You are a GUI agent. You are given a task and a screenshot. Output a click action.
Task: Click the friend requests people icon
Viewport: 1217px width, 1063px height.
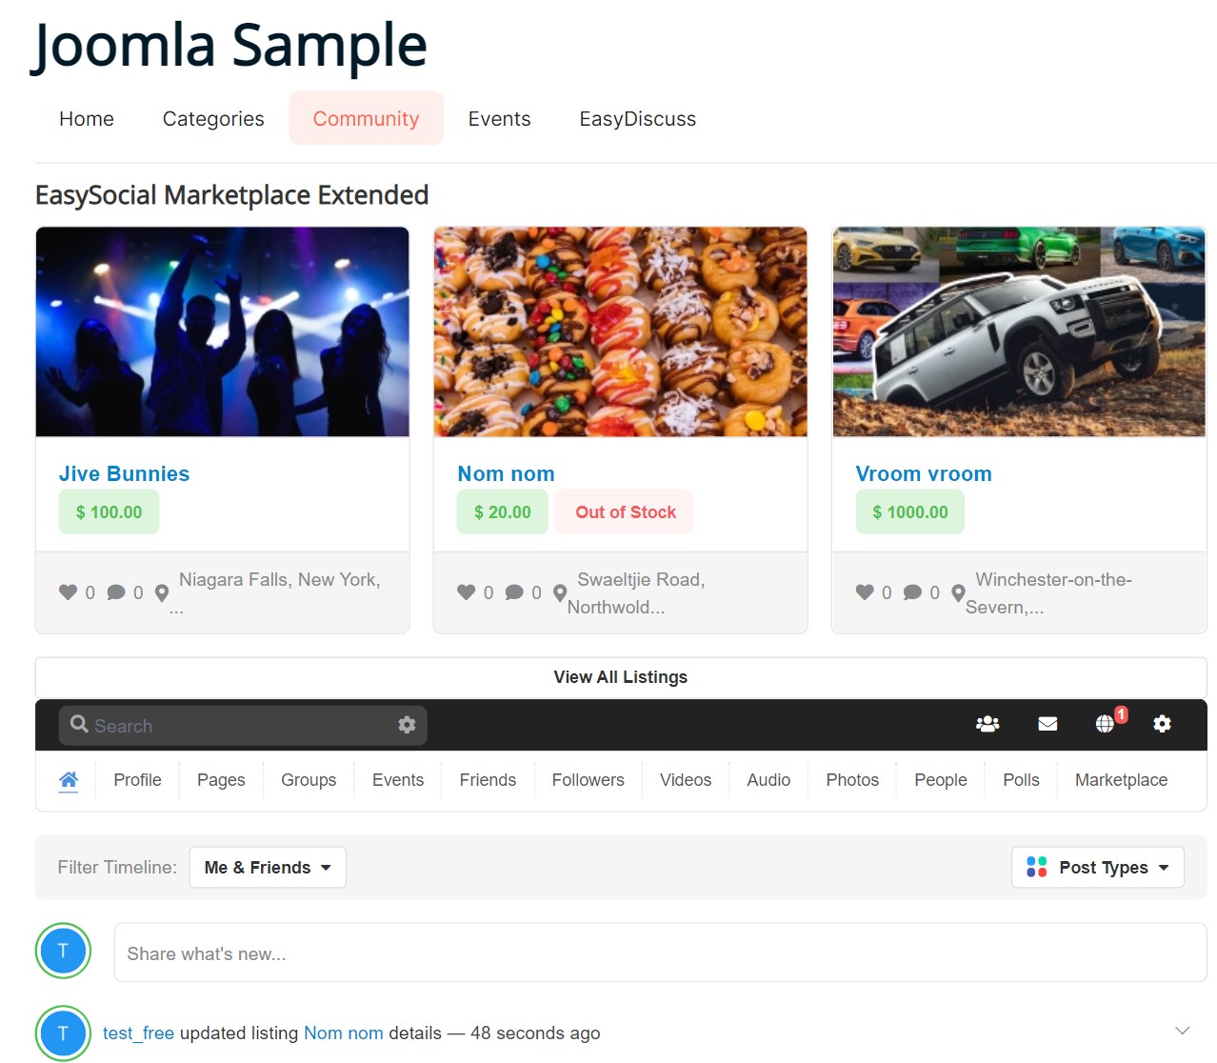pos(988,724)
